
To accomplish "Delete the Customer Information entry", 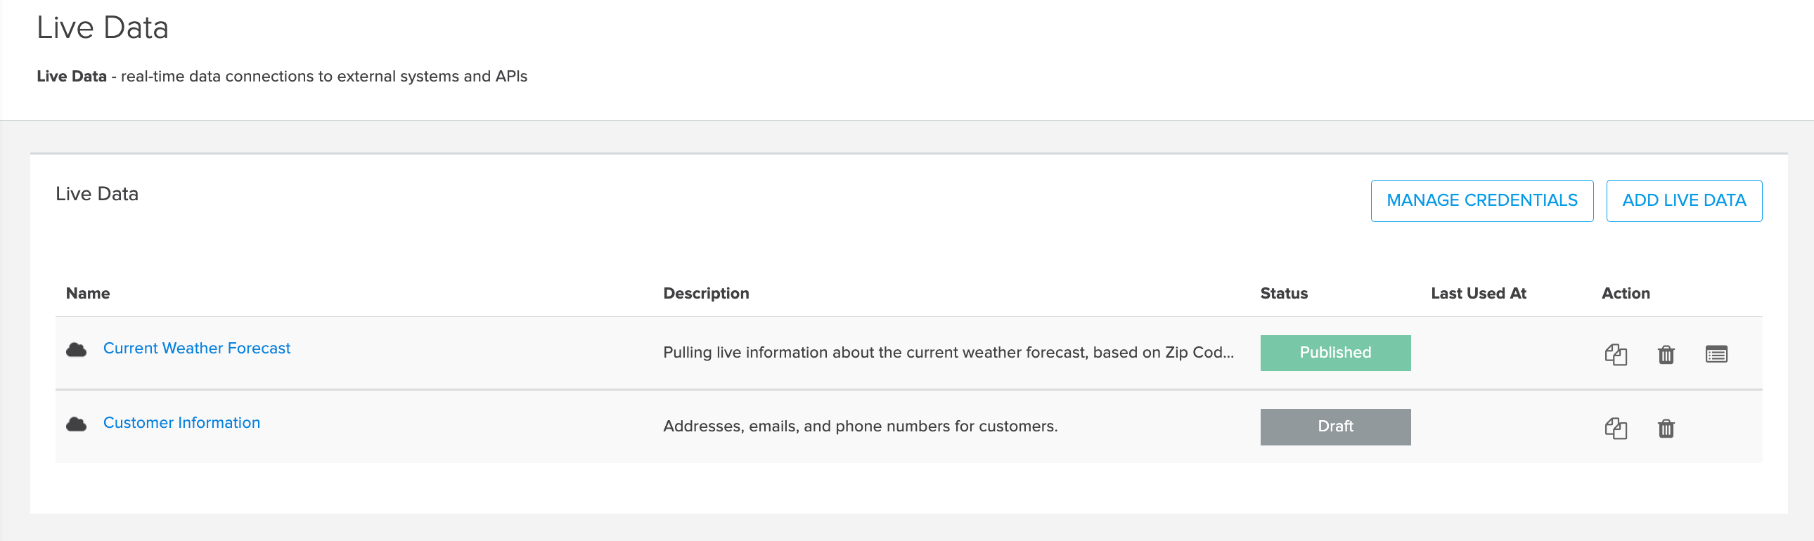I will click(1666, 428).
